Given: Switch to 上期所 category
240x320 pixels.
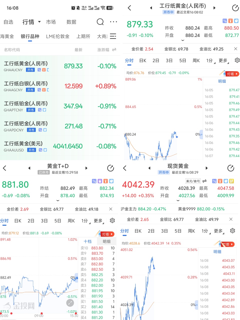Looking at the screenshot, I should [83, 36].
